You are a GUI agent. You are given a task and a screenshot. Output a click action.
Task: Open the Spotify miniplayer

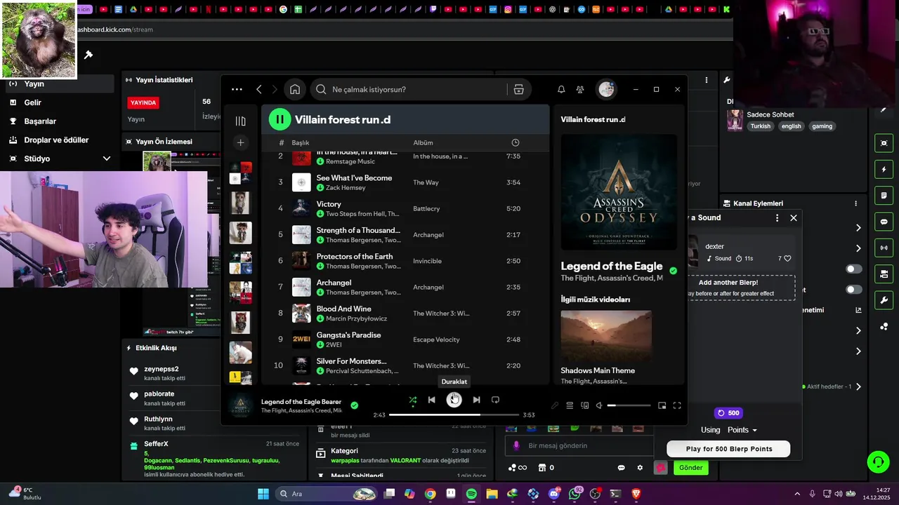[662, 405]
